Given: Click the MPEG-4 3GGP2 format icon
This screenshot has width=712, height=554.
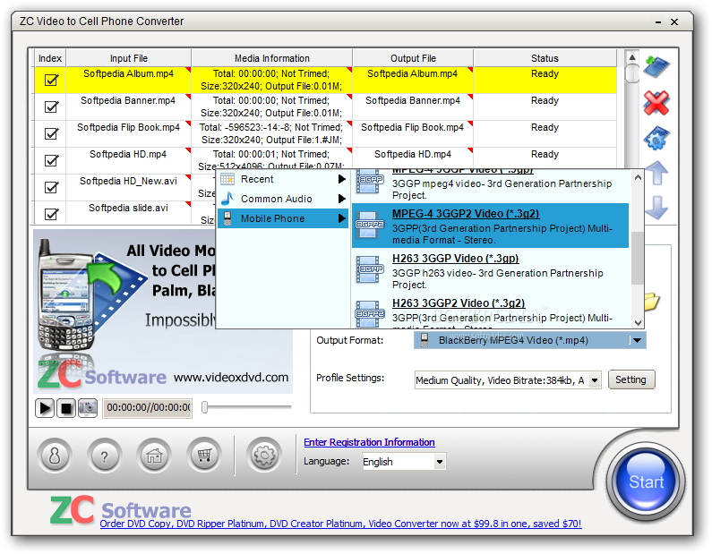Looking at the screenshot, I should [369, 225].
